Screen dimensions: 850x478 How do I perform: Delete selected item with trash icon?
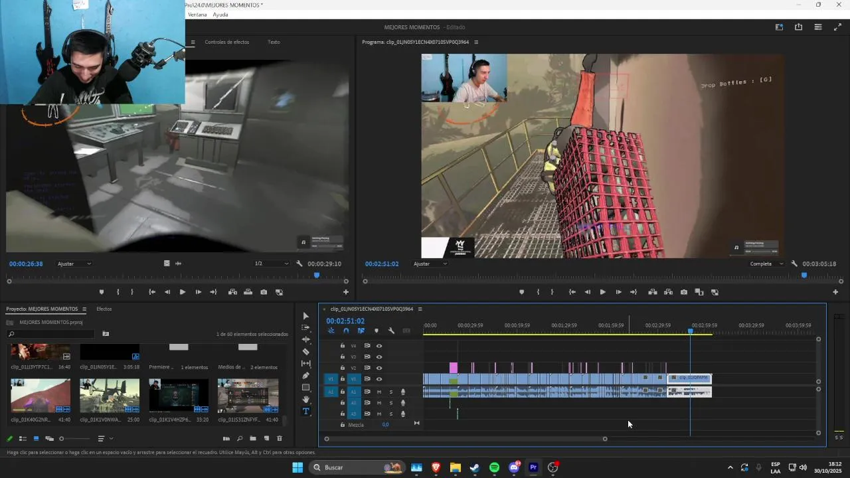coord(280,439)
